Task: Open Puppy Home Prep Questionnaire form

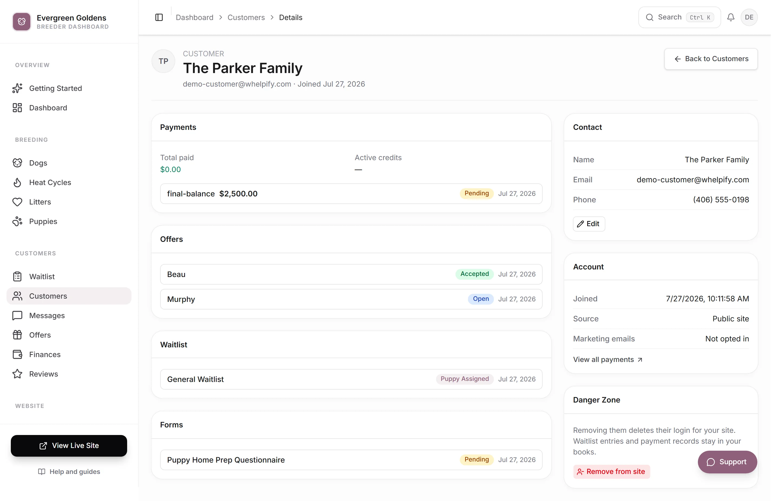Action: 351,460
